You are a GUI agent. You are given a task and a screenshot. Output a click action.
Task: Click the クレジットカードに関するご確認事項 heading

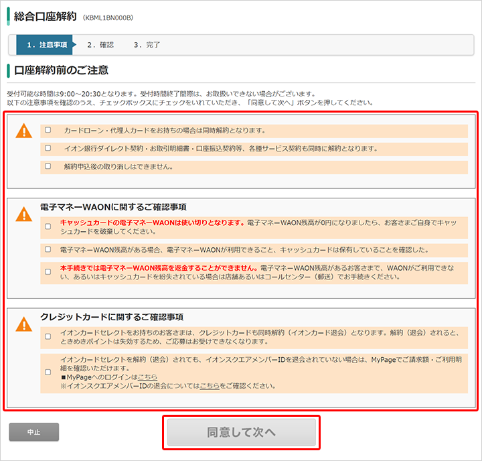[x=112, y=317]
